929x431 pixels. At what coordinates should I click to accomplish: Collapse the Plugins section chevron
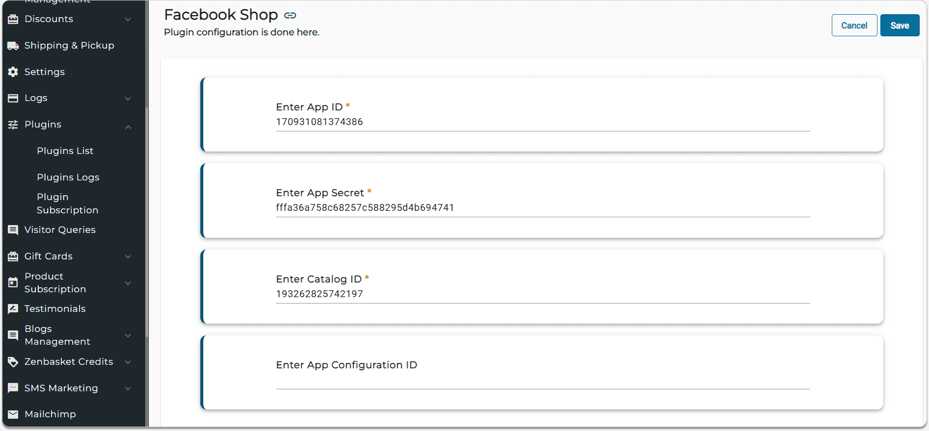click(128, 127)
